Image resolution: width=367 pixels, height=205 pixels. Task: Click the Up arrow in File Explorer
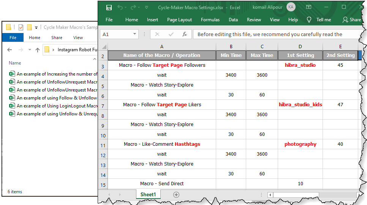pyautogui.click(x=38, y=50)
